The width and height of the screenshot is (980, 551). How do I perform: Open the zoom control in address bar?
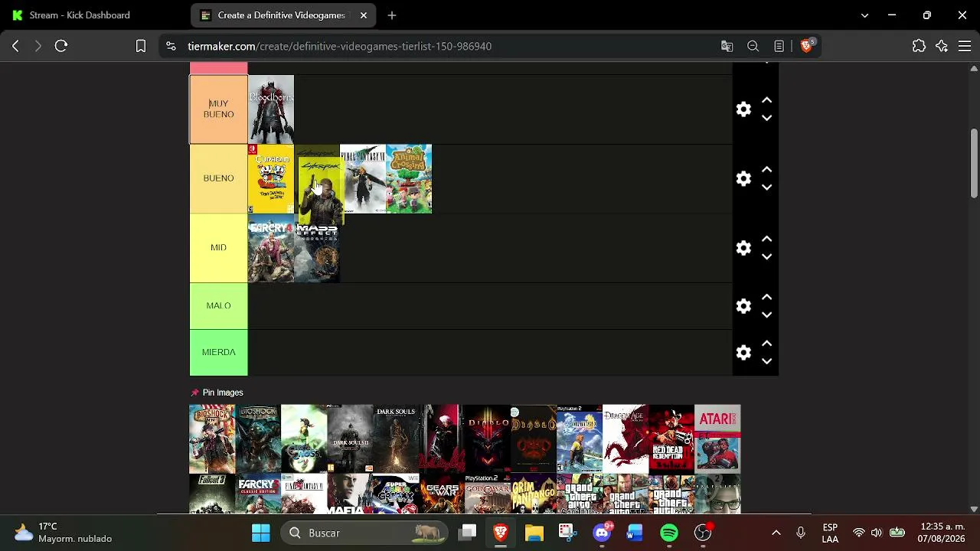(x=753, y=46)
